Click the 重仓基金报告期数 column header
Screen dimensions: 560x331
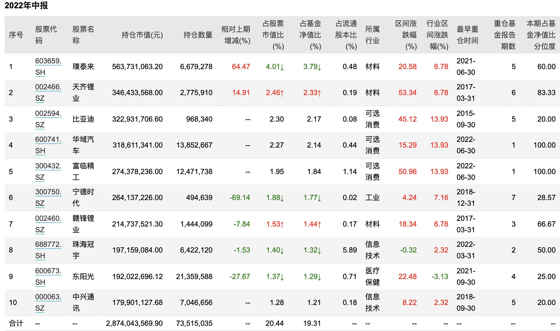[505, 35]
